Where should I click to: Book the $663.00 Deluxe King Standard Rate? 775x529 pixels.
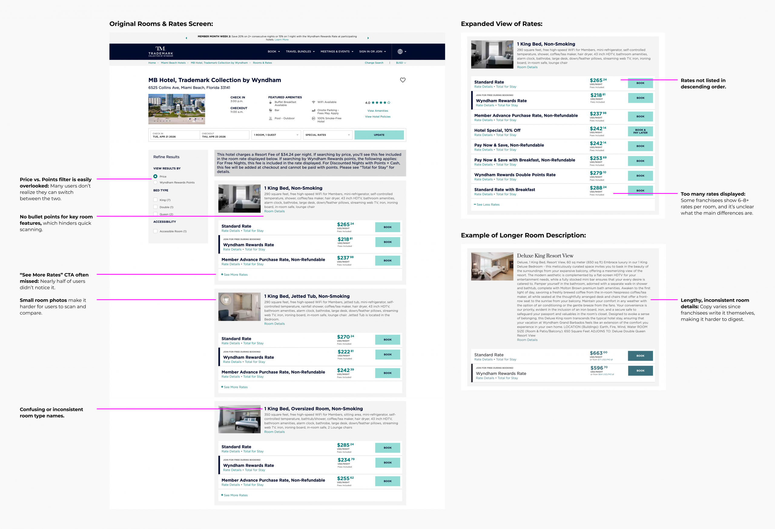click(x=640, y=356)
